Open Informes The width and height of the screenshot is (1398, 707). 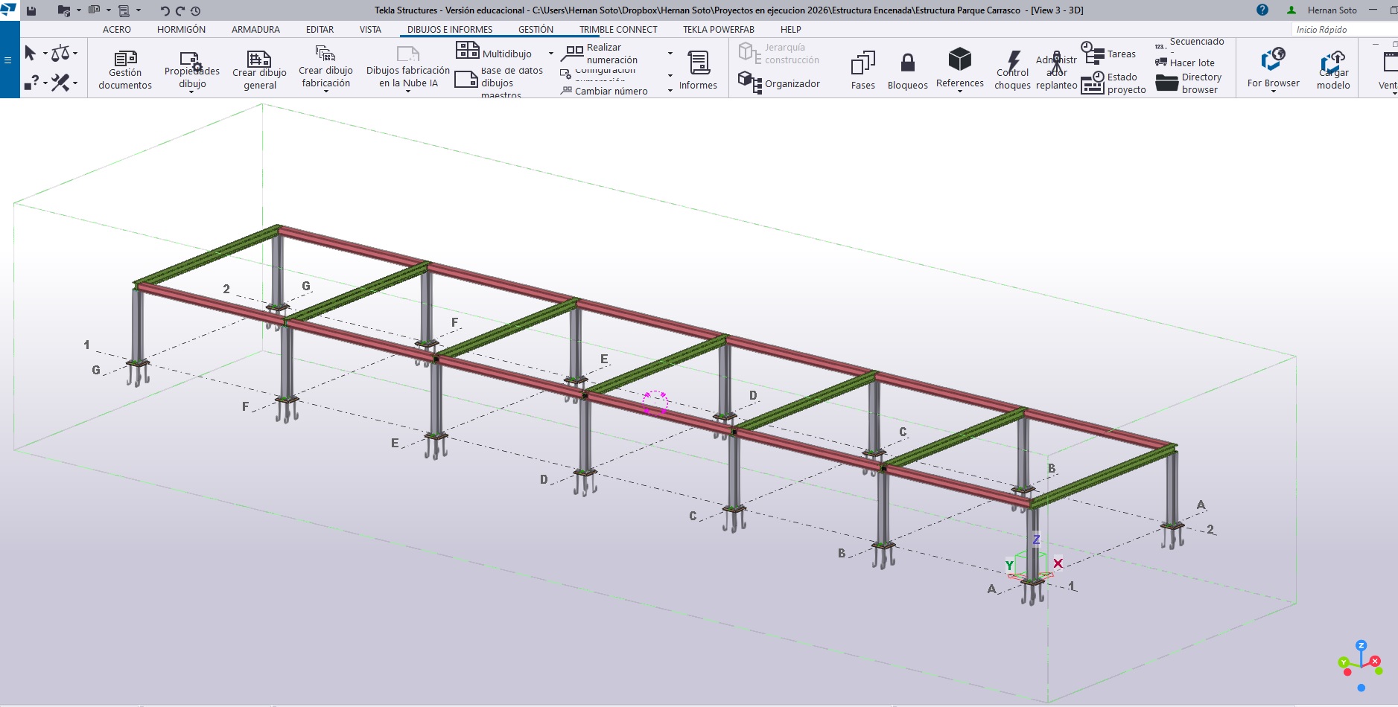[698, 70]
